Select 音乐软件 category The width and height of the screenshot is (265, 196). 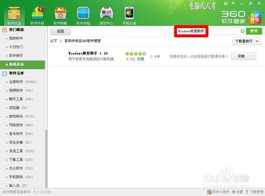pyautogui.click(x=21, y=133)
